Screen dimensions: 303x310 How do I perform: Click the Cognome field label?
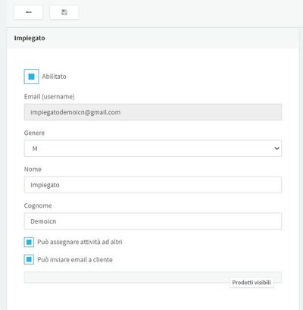(38, 205)
